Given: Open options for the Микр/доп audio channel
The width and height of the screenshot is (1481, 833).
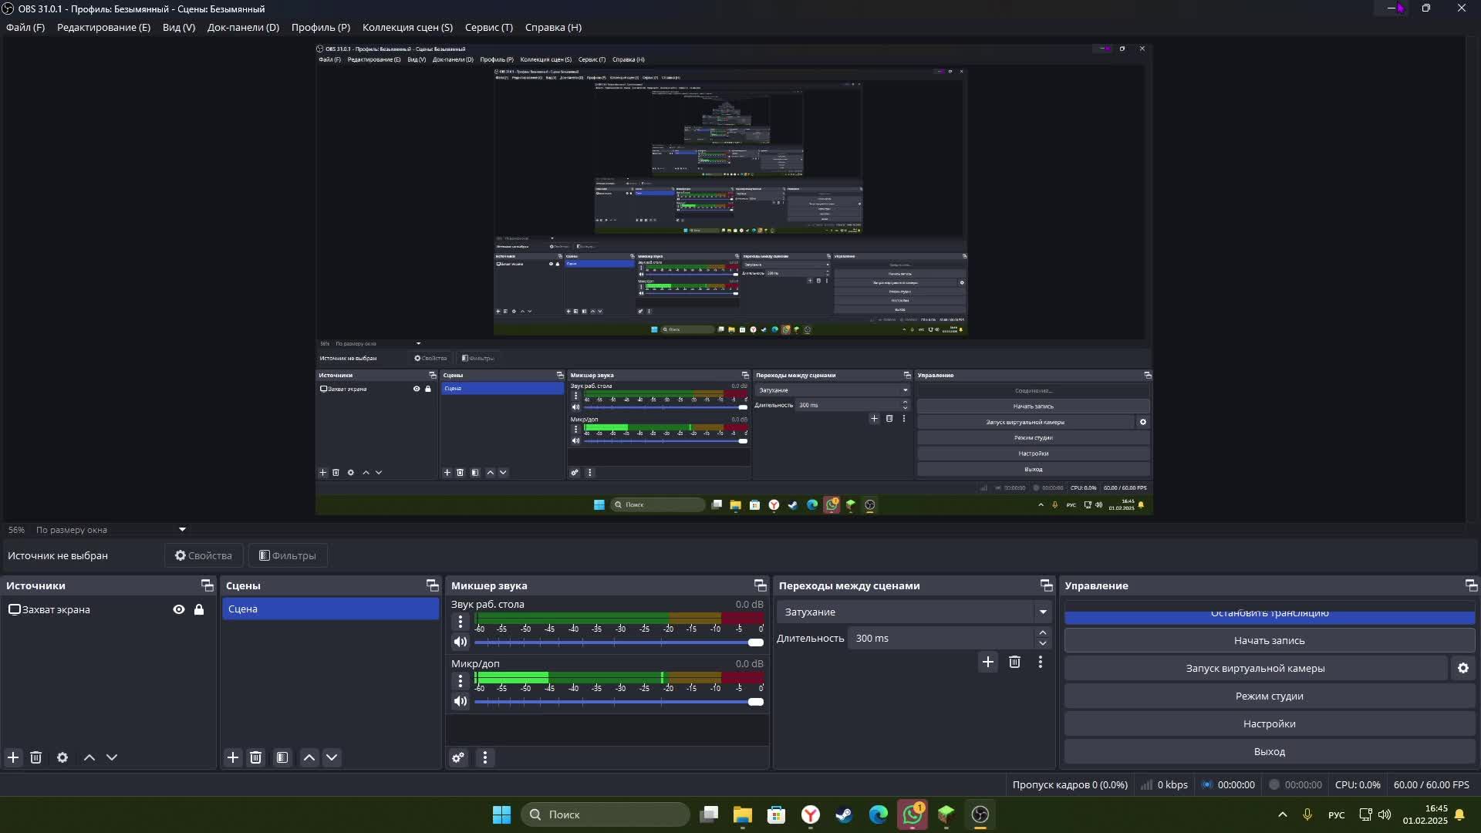Looking at the screenshot, I should tap(460, 680).
